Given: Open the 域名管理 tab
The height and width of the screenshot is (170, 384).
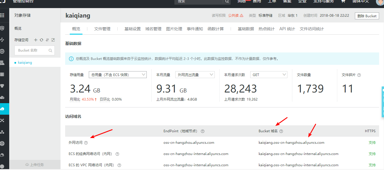Looking at the screenshot, I should (x=153, y=29).
